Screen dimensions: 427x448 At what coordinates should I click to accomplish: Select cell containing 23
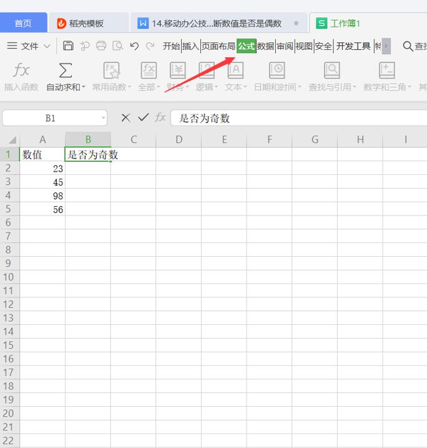[42, 168]
